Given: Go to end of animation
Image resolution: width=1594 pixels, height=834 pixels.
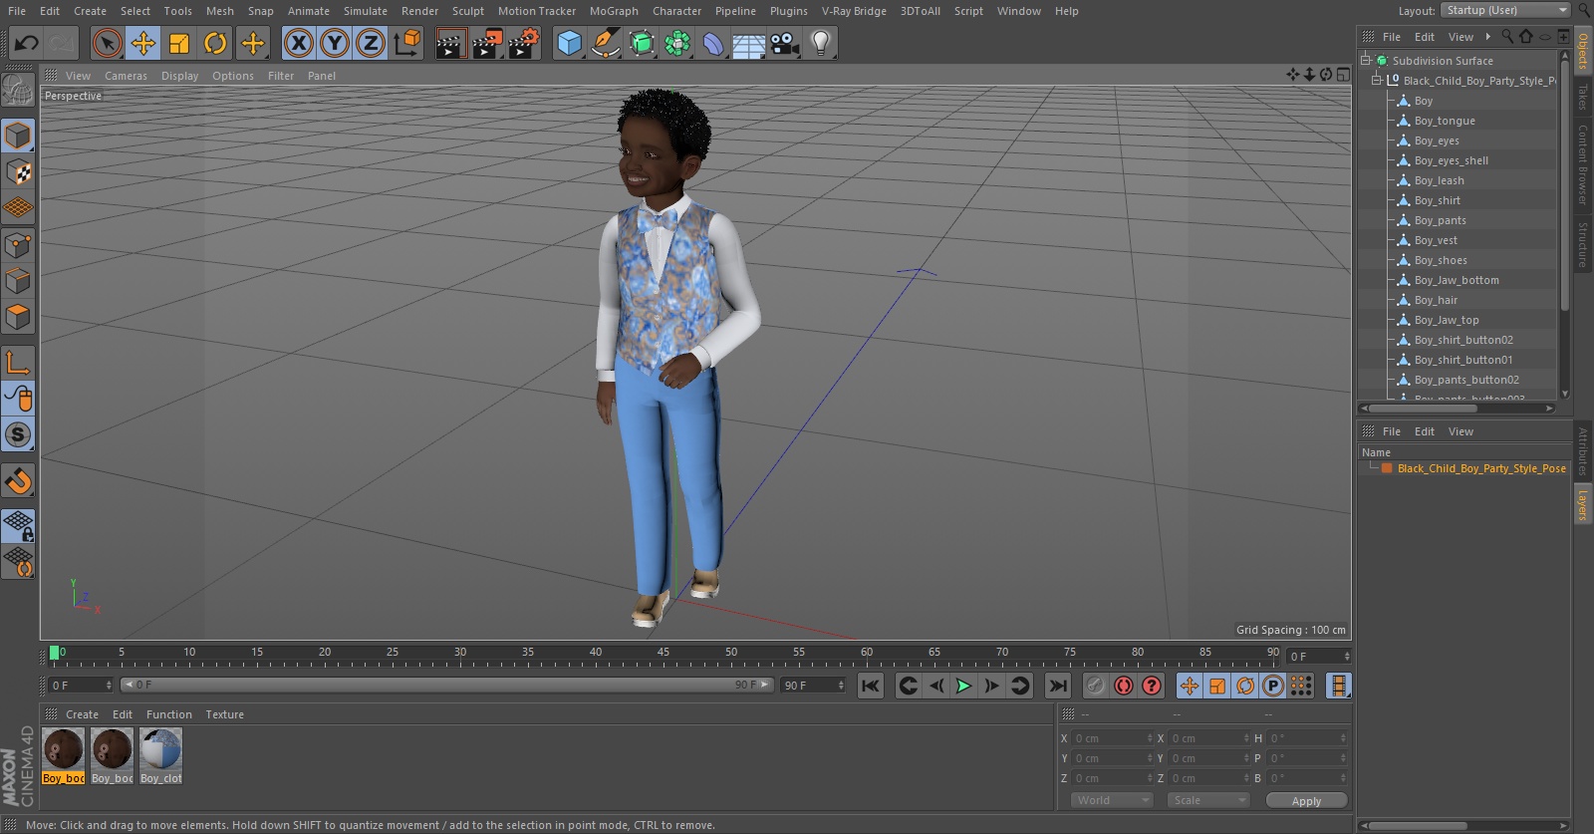Looking at the screenshot, I should coord(1058,686).
